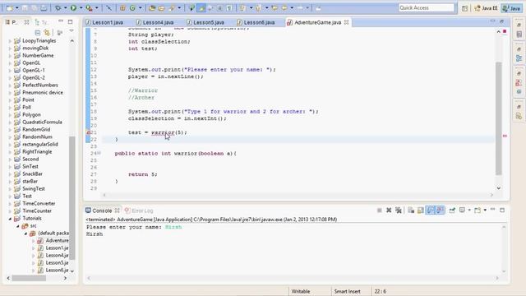Click the error marker on line 21
The height and width of the screenshot is (296, 526).
(88, 132)
